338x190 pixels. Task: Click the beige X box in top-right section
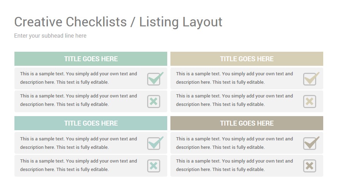tap(309, 101)
